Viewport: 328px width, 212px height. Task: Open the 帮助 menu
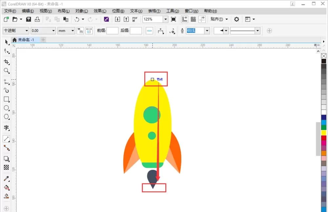tap(210, 11)
